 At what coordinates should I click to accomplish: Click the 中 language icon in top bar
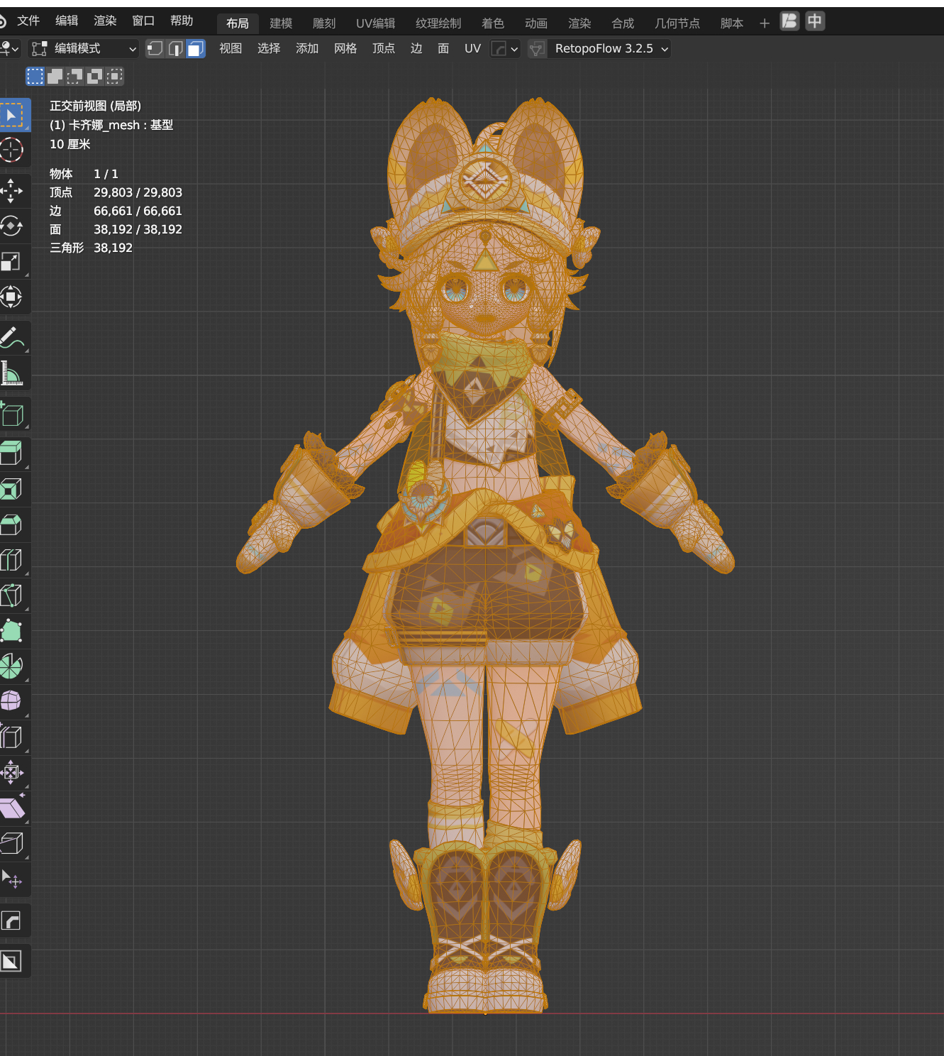click(x=815, y=21)
